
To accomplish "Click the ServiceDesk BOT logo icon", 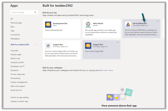I will click(x=128, y=24).
